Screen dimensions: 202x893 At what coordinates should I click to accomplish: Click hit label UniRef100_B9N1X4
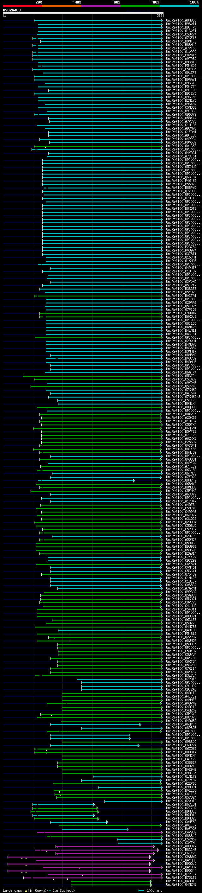pos(181,404)
